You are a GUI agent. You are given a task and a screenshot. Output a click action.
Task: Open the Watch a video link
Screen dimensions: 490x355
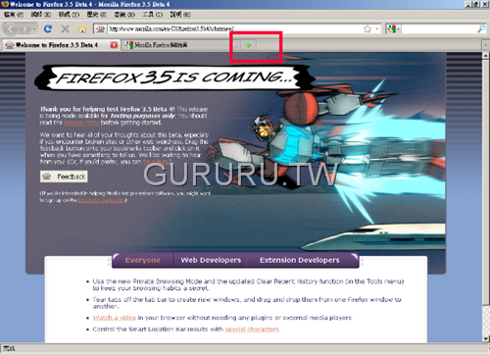pos(115,318)
